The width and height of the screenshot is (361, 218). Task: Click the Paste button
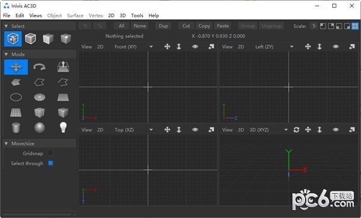pyautogui.click(x=223, y=26)
